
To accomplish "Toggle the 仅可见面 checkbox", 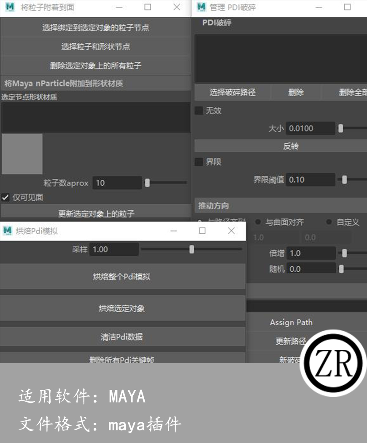I will 6,197.
